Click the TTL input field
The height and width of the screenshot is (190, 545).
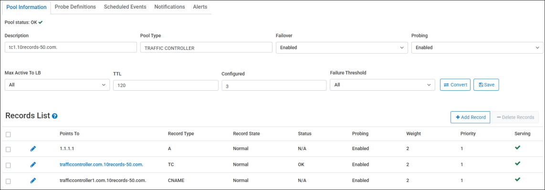(x=166, y=85)
